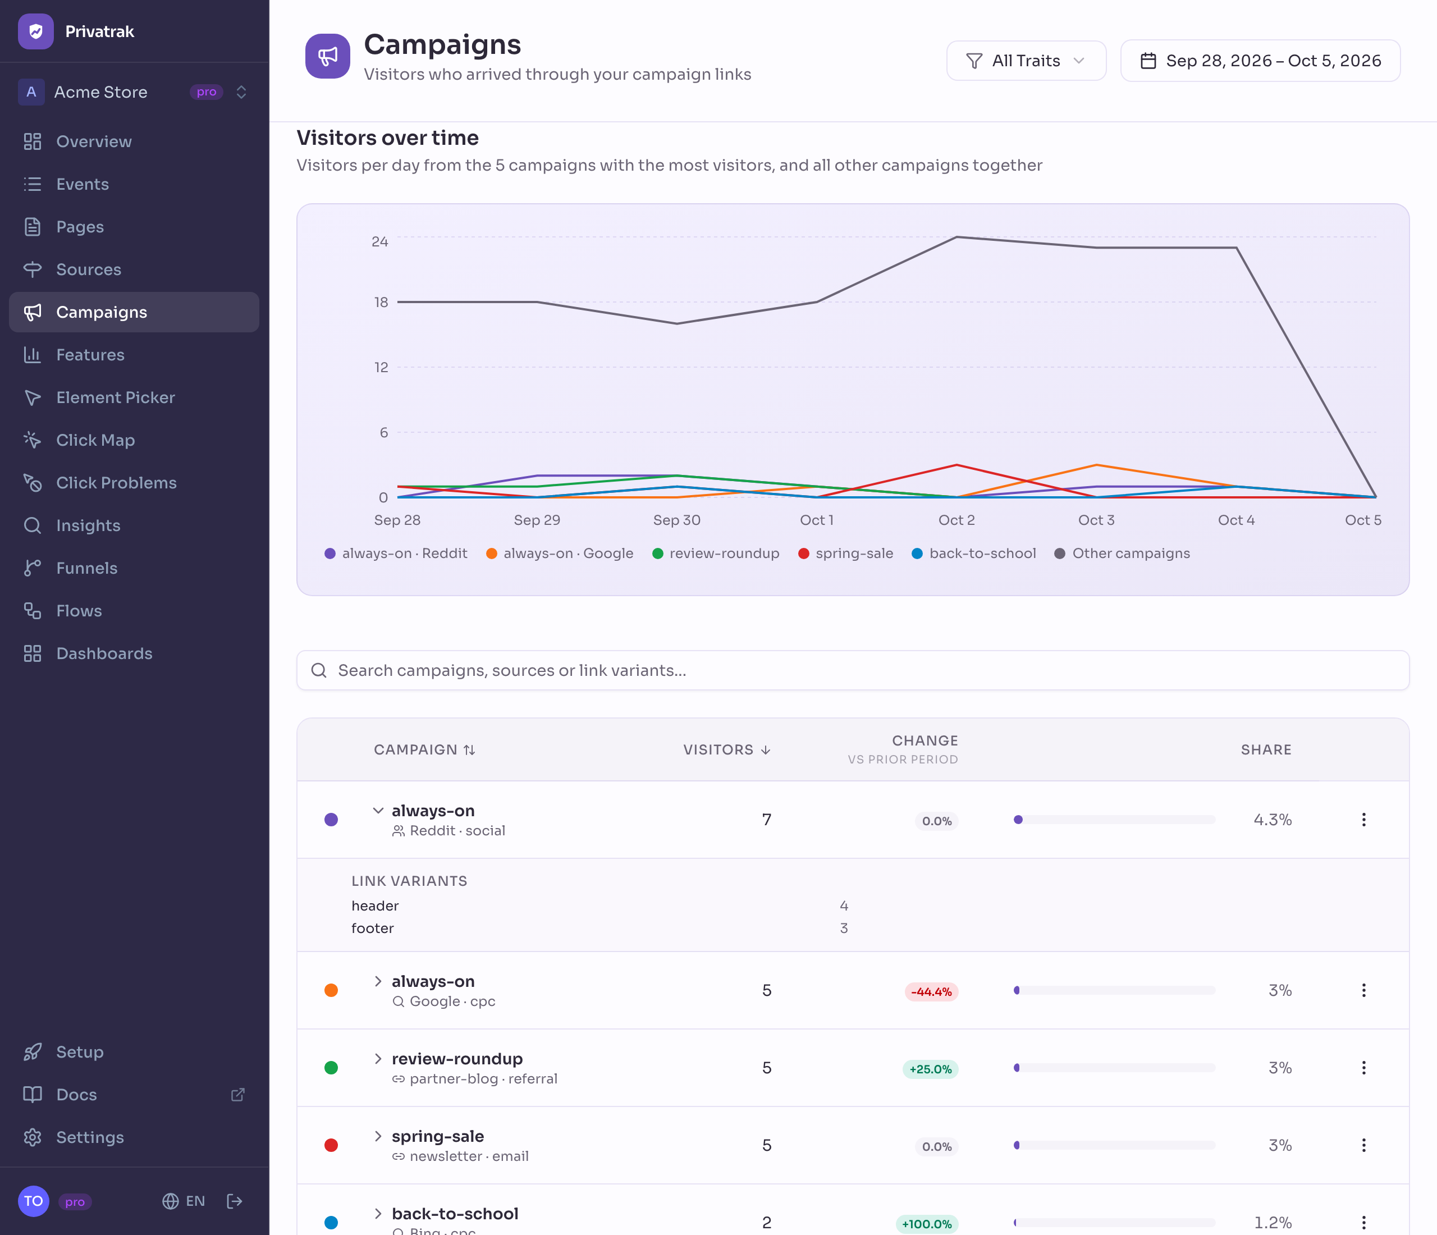
Task: Toggle the review-roundup legend series
Action: click(x=716, y=554)
